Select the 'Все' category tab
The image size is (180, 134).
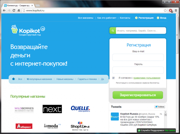pyautogui.click(x=20, y=79)
